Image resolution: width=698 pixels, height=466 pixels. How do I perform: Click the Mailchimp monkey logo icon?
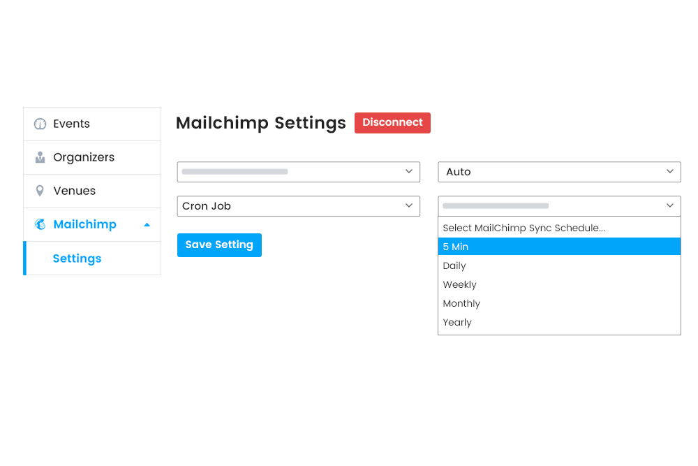pyautogui.click(x=40, y=224)
